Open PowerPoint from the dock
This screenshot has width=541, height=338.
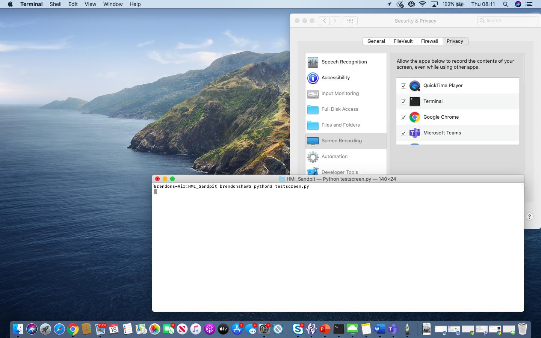pos(325,329)
